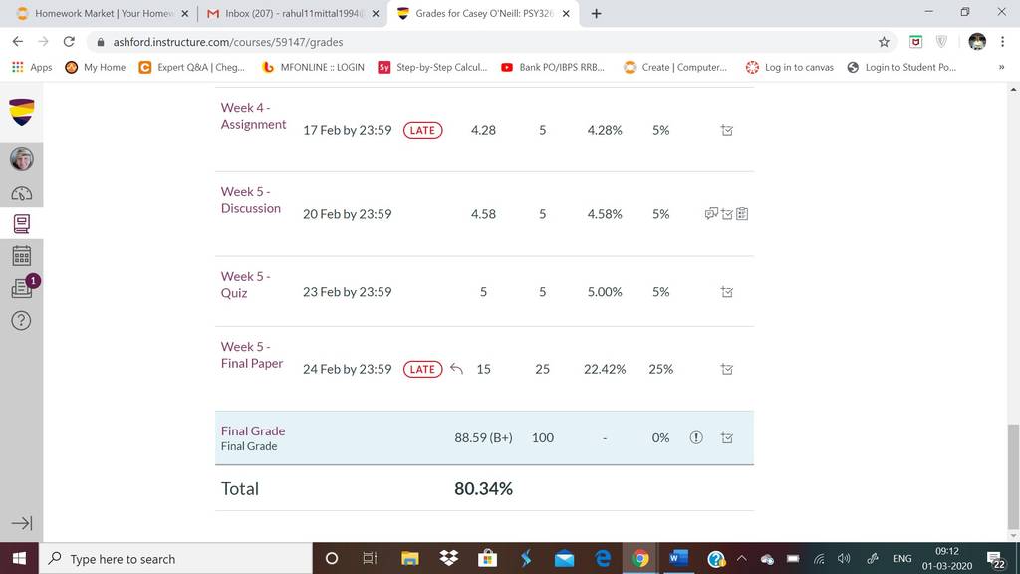Screen dimensions: 1020x574
Task: Open comments icon for Week 5 Discussion
Action: [711, 213]
